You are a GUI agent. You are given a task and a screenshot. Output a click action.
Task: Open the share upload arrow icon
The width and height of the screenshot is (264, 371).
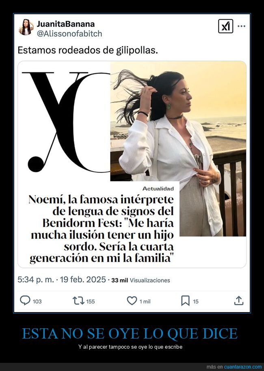pos(239,300)
